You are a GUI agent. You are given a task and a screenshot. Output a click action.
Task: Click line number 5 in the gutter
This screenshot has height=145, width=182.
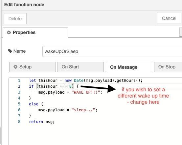19,104
